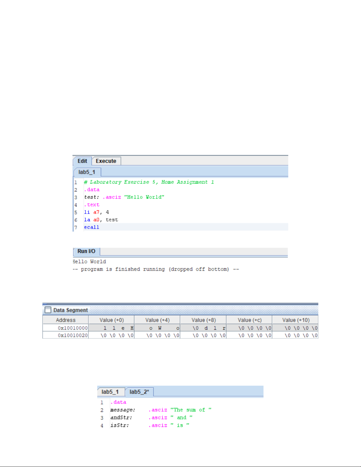Click the Value (+10) column header

(x=296, y=320)
